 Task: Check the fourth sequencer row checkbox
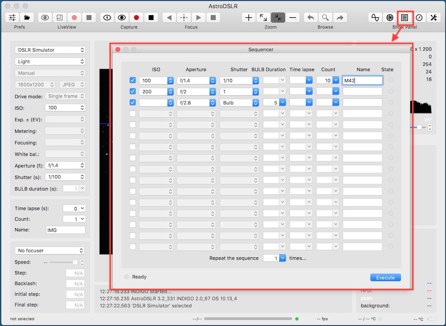133,114
